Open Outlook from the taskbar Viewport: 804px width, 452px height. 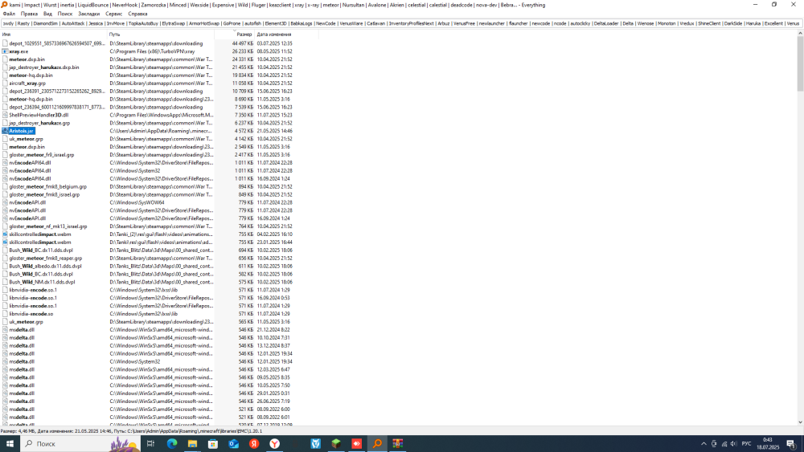click(x=233, y=444)
